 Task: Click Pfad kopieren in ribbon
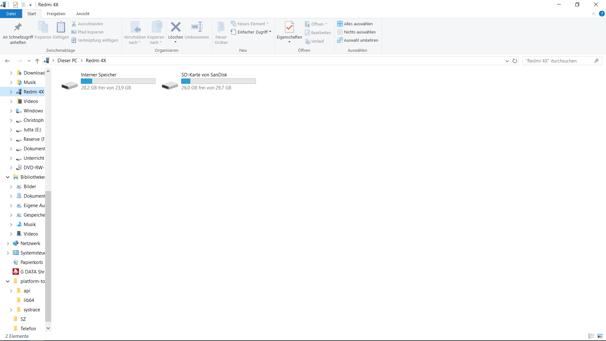[87, 32]
